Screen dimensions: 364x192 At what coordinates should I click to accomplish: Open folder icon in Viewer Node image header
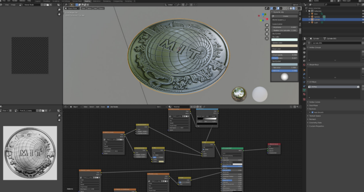[48, 5]
